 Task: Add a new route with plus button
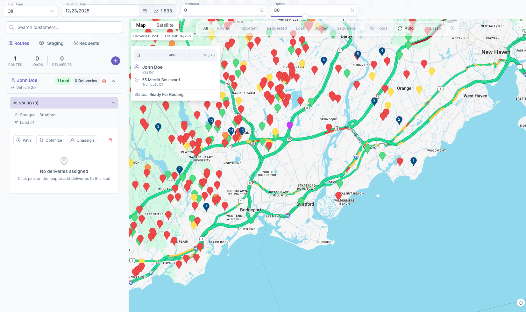tap(115, 61)
